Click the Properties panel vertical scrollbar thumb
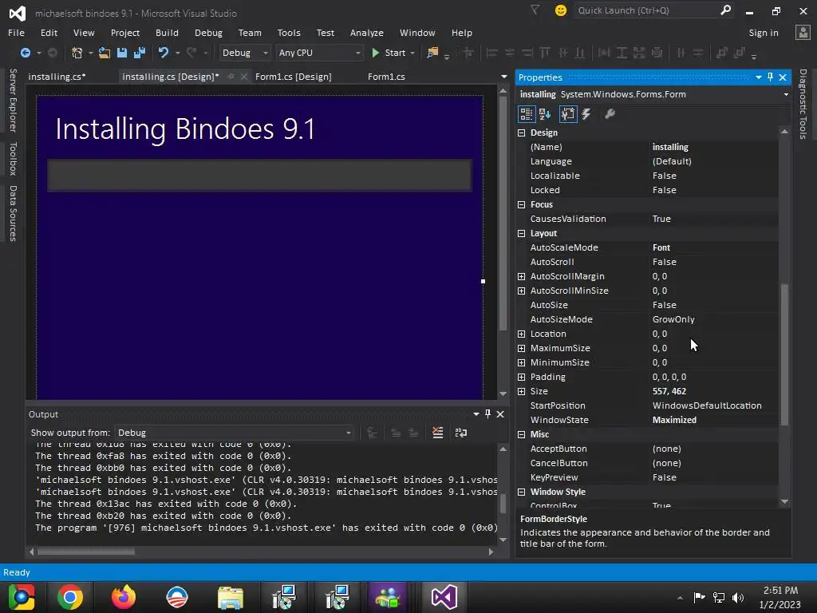 click(784, 354)
